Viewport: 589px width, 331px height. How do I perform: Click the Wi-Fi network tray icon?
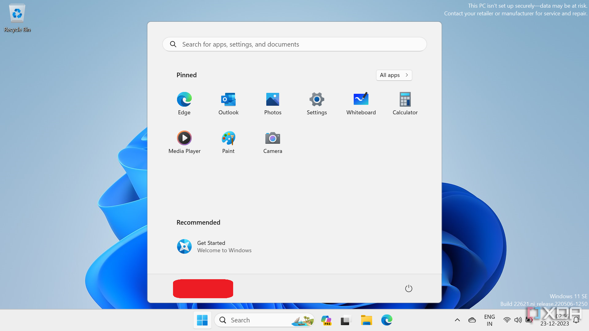(507, 320)
